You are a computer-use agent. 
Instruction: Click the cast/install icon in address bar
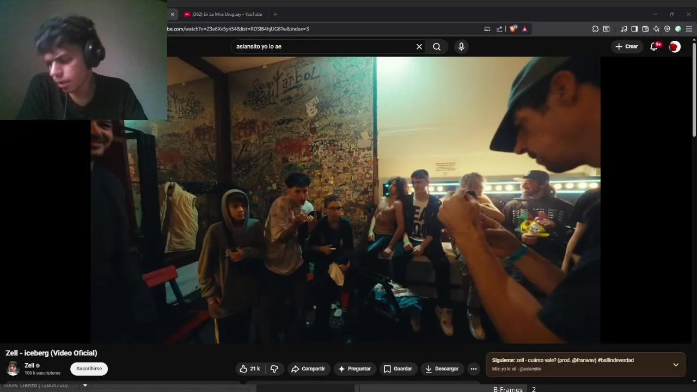point(487,29)
